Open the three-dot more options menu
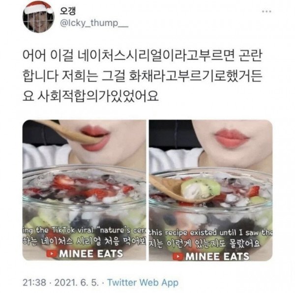The height and width of the screenshot is (293, 295). (x=266, y=11)
